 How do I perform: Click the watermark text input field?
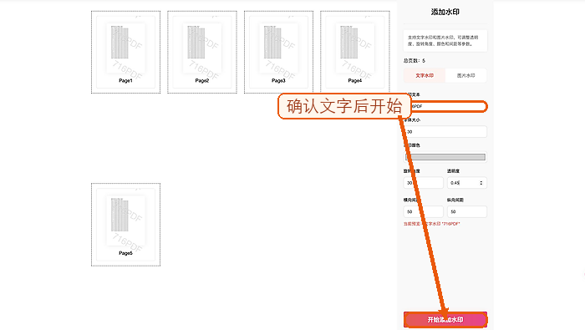coord(445,106)
